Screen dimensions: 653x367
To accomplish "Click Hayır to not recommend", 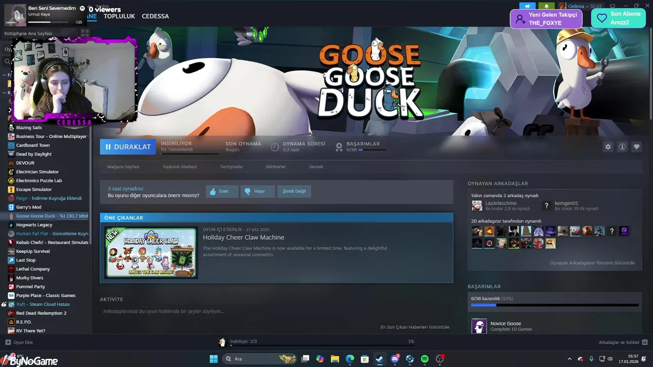I will (258, 191).
